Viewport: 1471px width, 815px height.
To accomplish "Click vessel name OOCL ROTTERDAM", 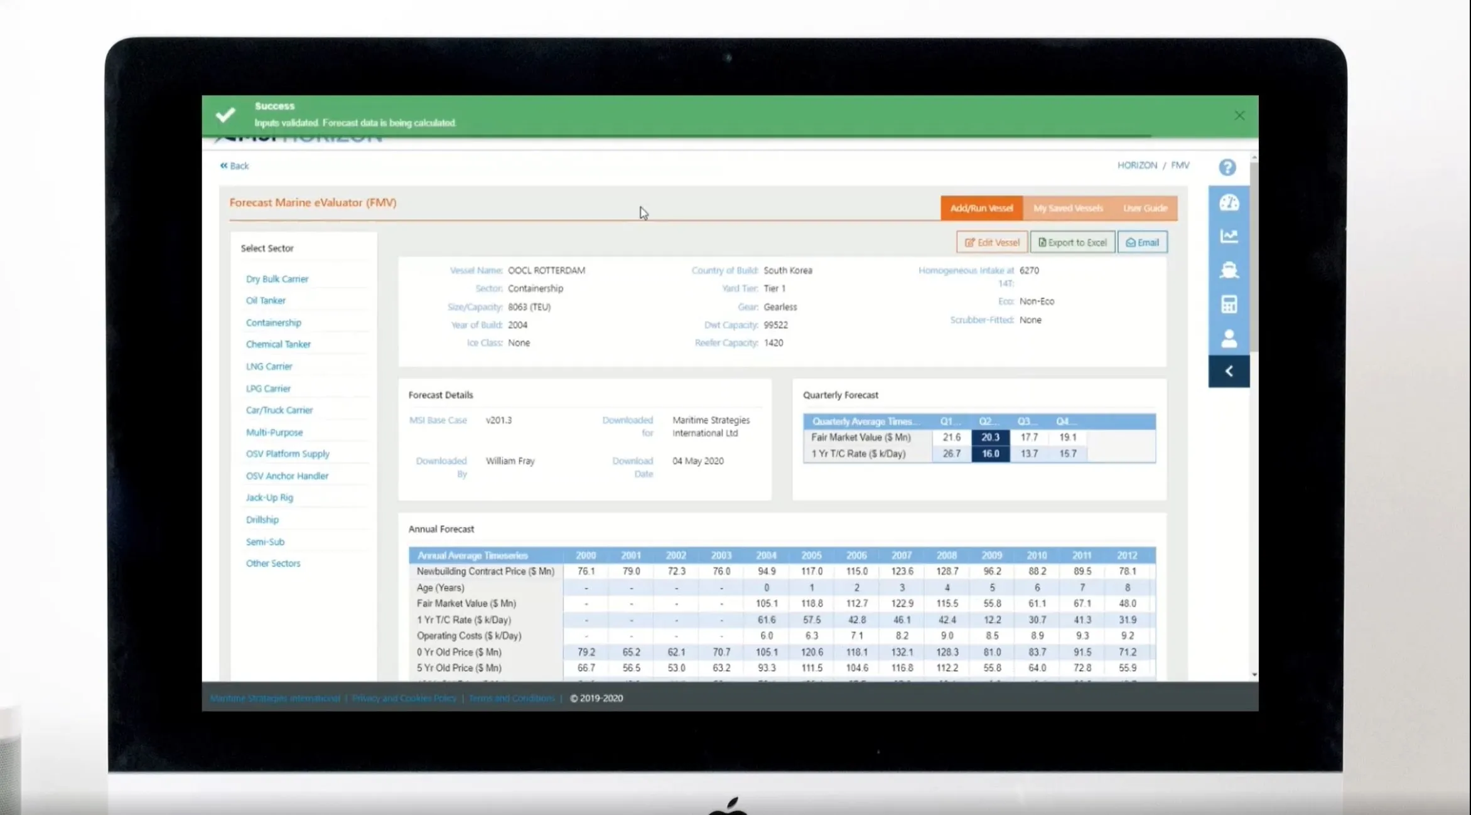I will [x=546, y=270].
